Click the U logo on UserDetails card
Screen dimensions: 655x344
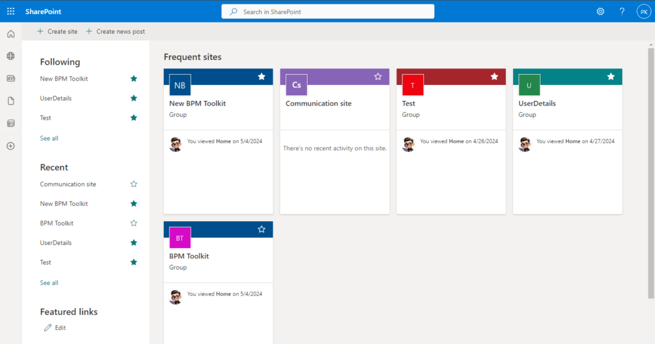click(x=529, y=85)
